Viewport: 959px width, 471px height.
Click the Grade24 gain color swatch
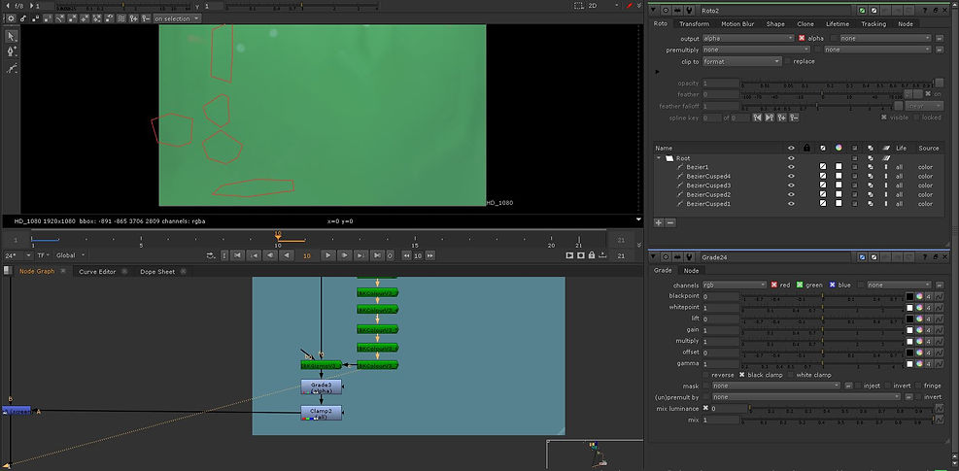pos(909,330)
